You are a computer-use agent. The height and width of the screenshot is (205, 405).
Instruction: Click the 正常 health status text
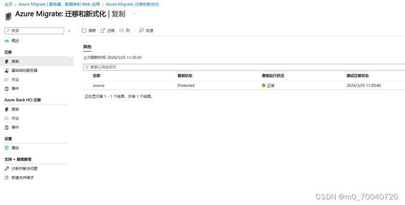[x=271, y=85]
